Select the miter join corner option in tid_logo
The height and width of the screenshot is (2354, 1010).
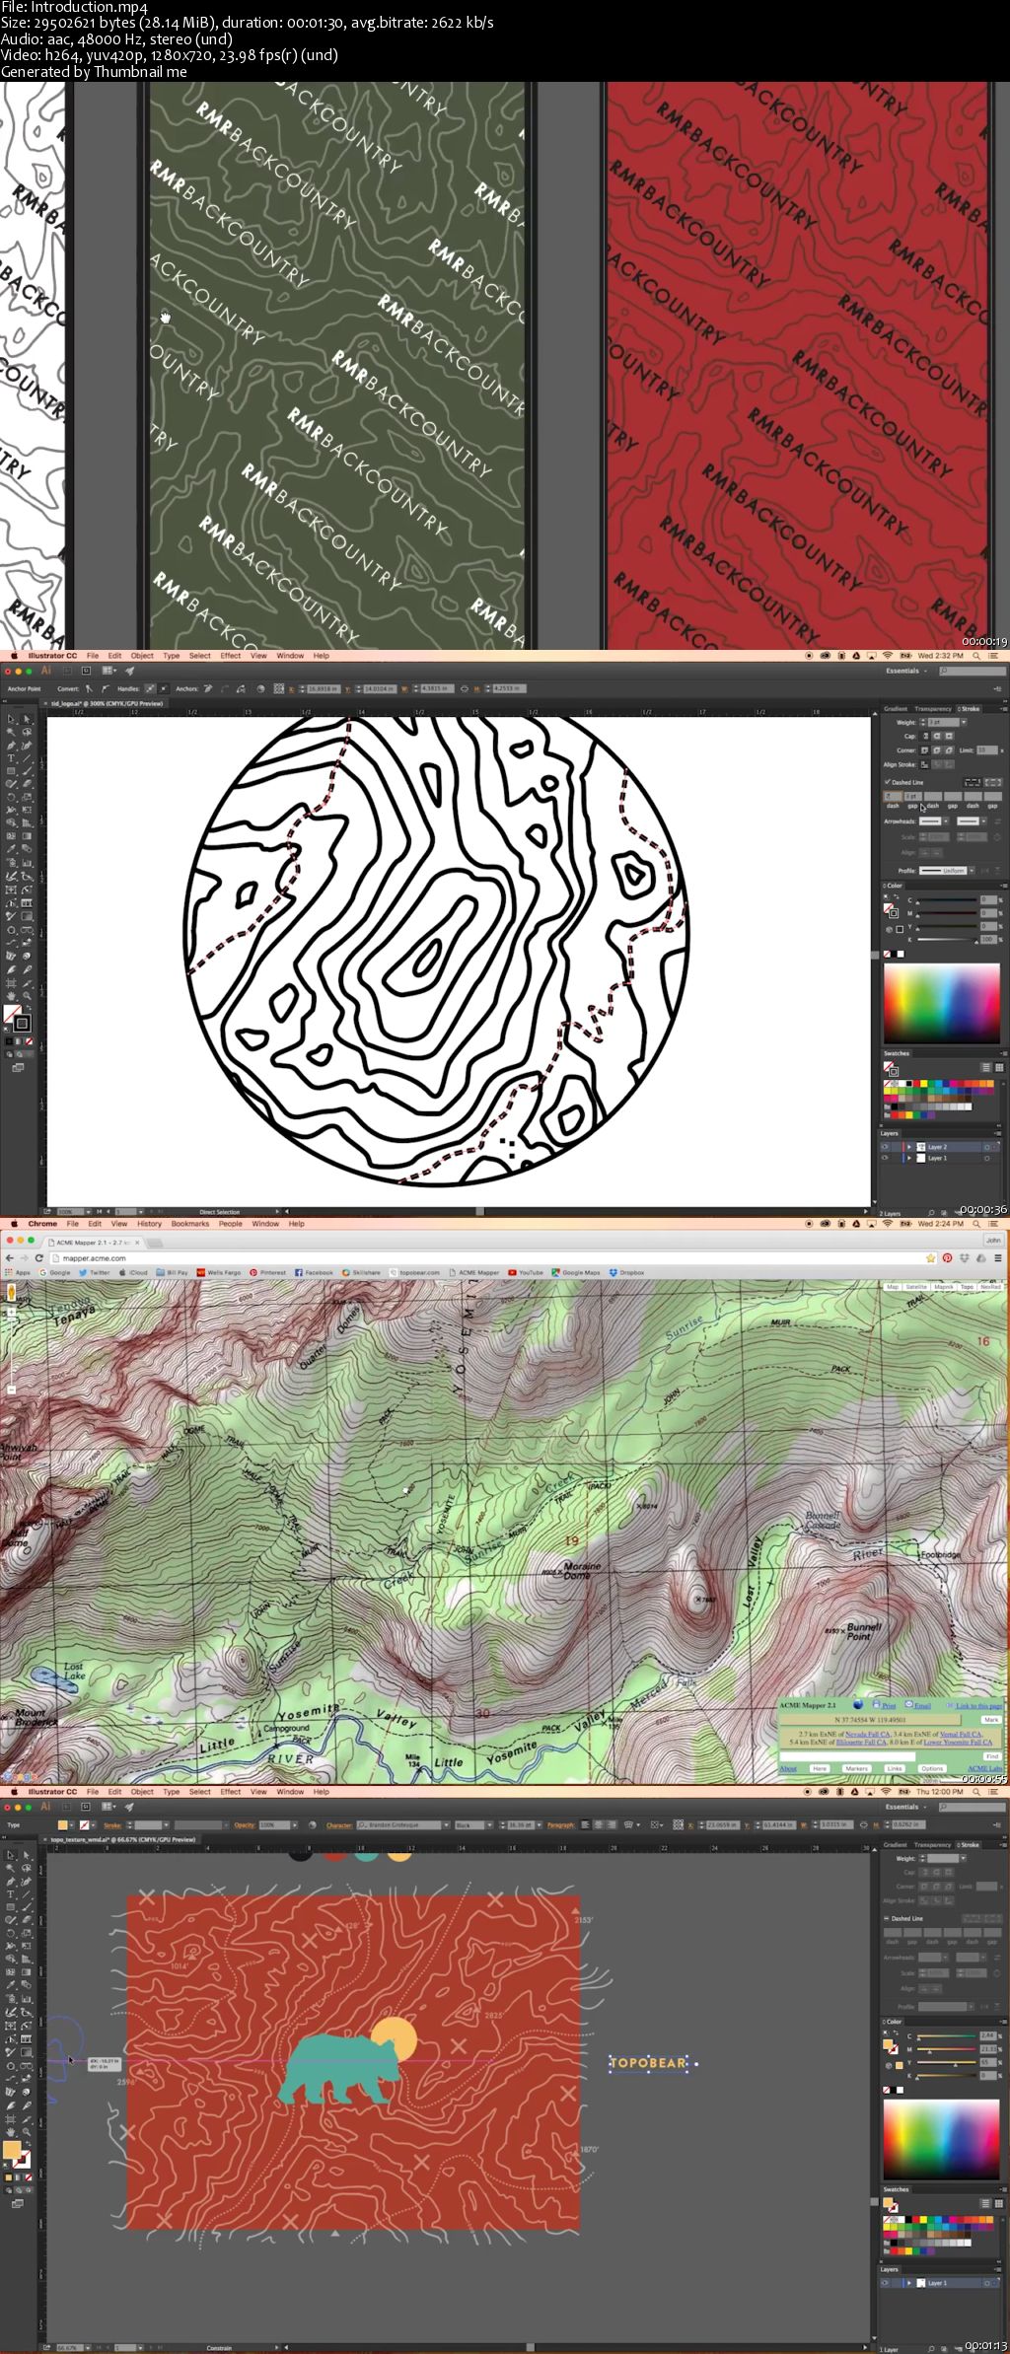[x=925, y=750]
